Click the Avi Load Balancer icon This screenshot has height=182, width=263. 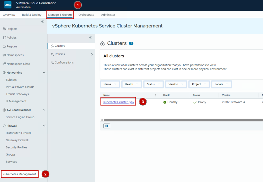(4, 110)
